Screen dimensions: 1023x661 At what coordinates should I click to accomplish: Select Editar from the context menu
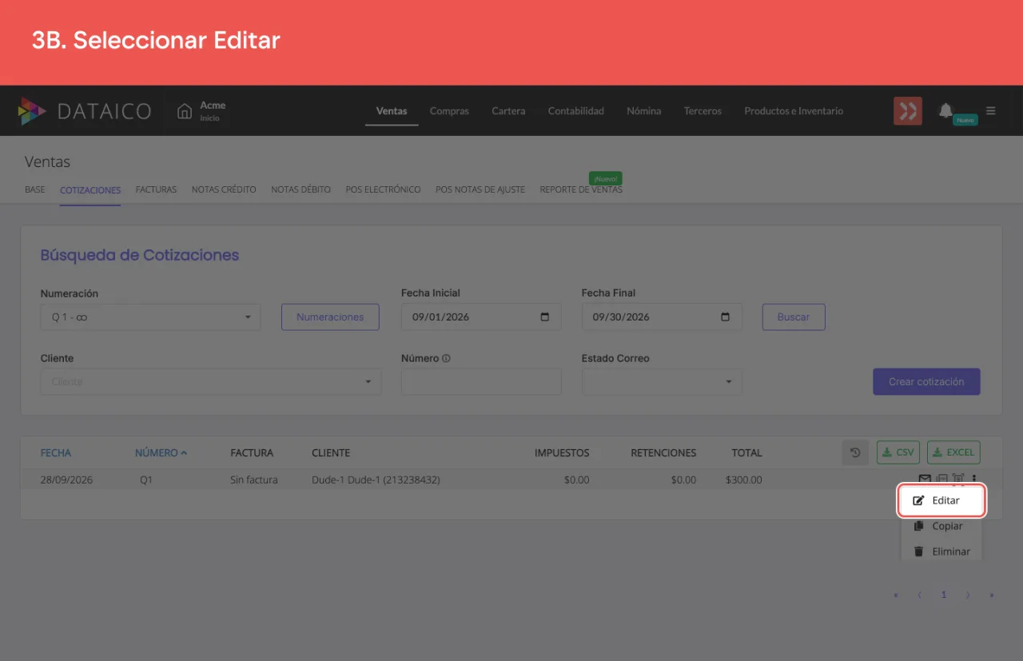941,500
